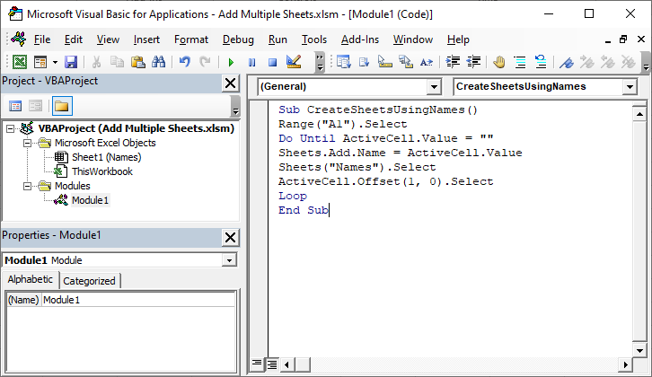Screen dimensions: 652x377
Task: Switch to the Categorized properties tab
Action: click(90, 281)
